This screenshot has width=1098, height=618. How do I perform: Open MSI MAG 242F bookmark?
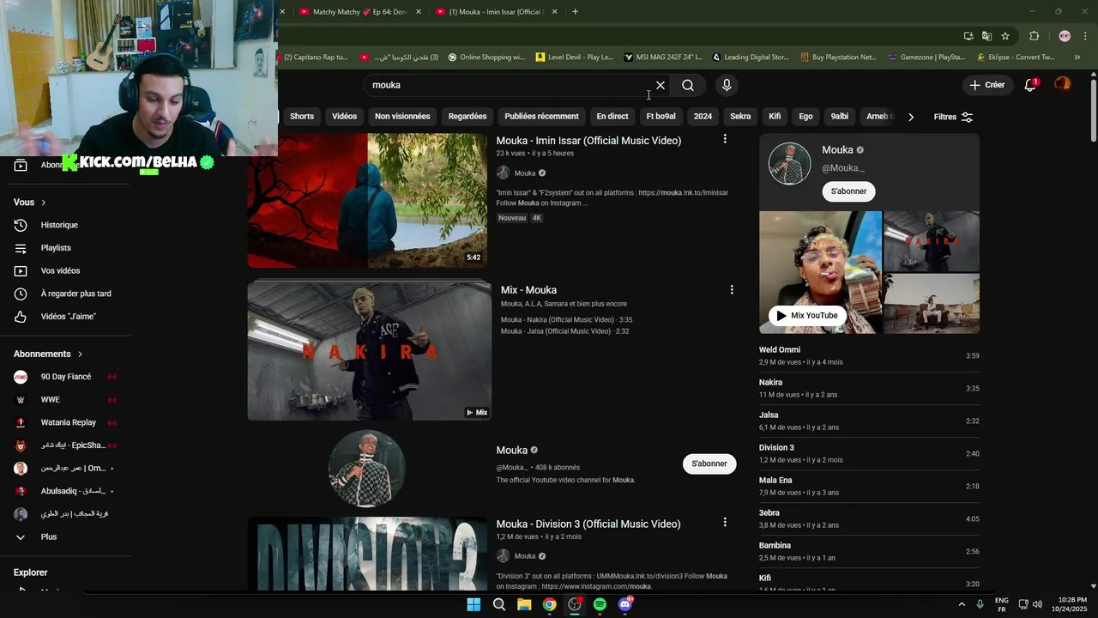point(662,58)
